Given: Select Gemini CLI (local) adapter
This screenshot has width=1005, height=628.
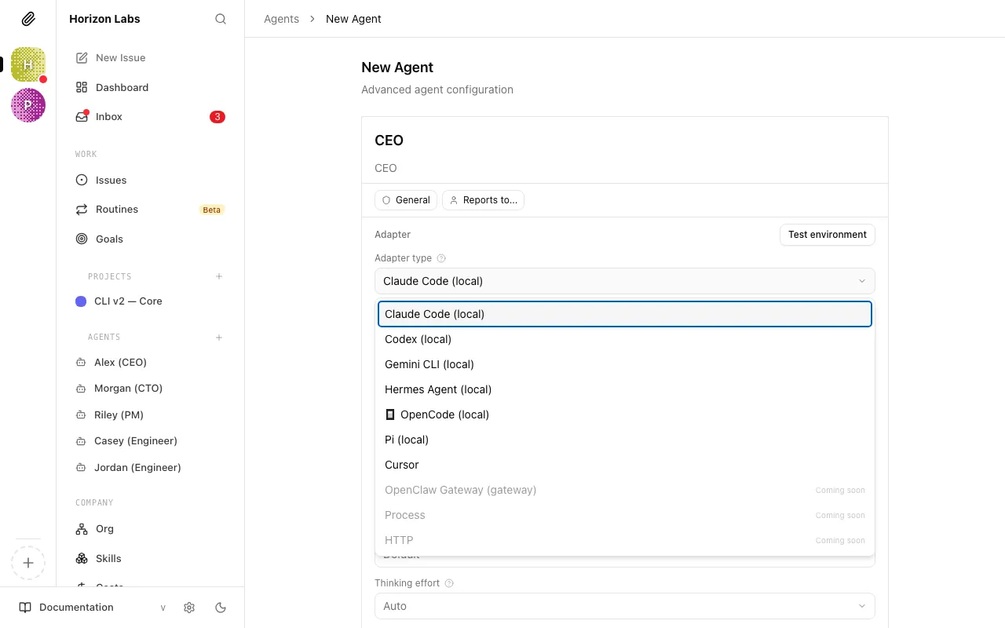Looking at the screenshot, I should (624, 364).
